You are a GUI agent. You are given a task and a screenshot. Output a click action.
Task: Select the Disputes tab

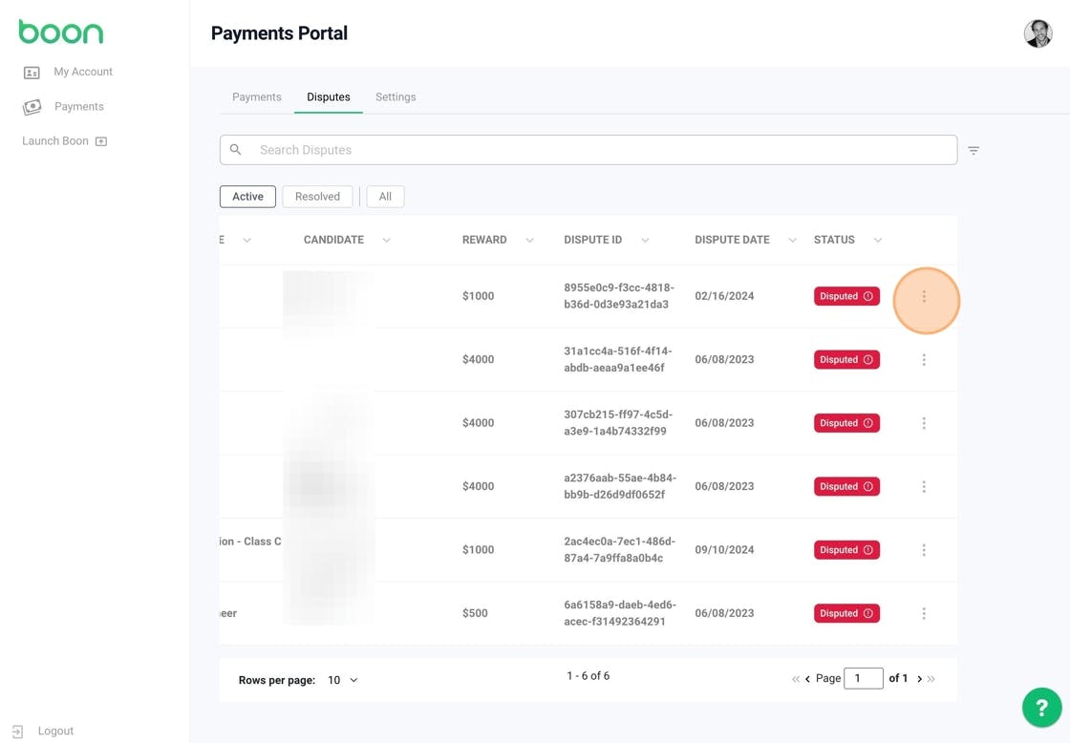click(329, 96)
